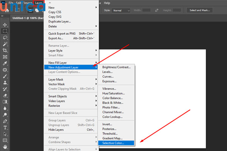Select the Gradient tool

click(x=5, y=102)
